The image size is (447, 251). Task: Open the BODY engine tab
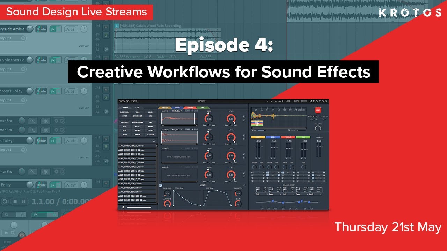pos(177,108)
